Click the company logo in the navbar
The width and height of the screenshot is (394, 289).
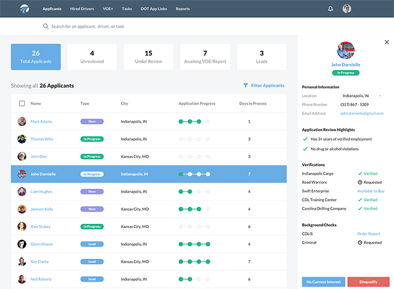[25, 9]
